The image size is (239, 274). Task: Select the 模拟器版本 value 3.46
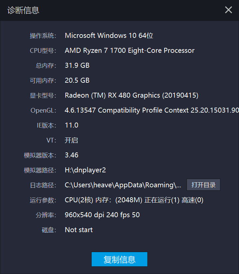pyautogui.click(x=72, y=155)
